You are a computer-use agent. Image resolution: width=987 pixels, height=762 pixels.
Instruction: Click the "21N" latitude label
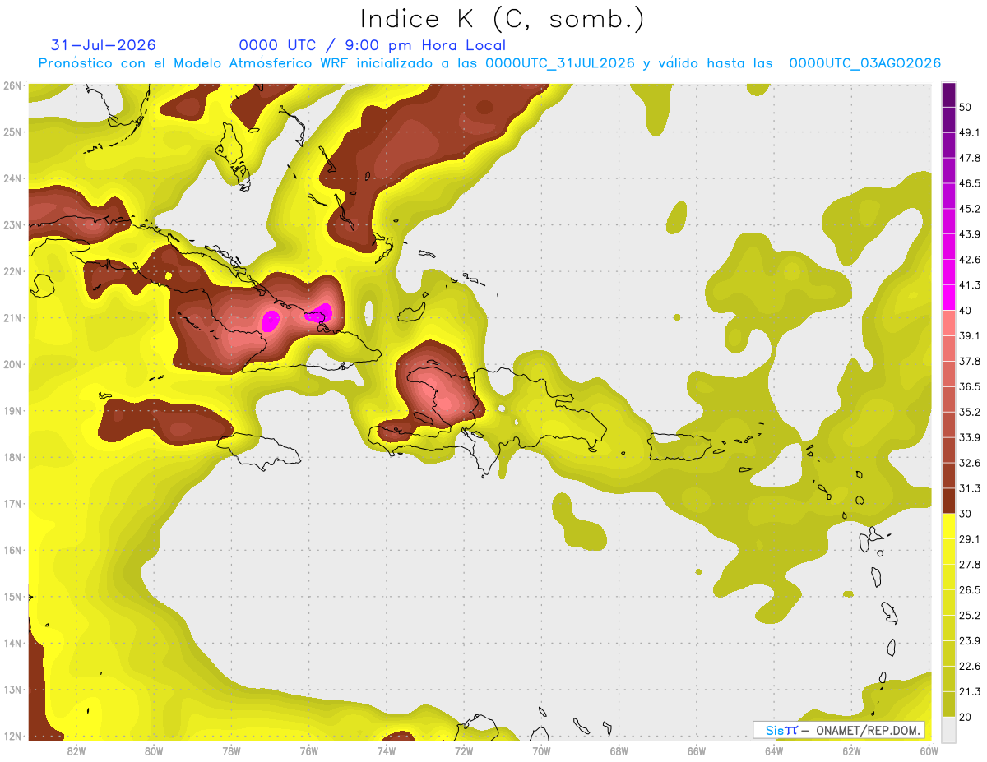coord(12,318)
